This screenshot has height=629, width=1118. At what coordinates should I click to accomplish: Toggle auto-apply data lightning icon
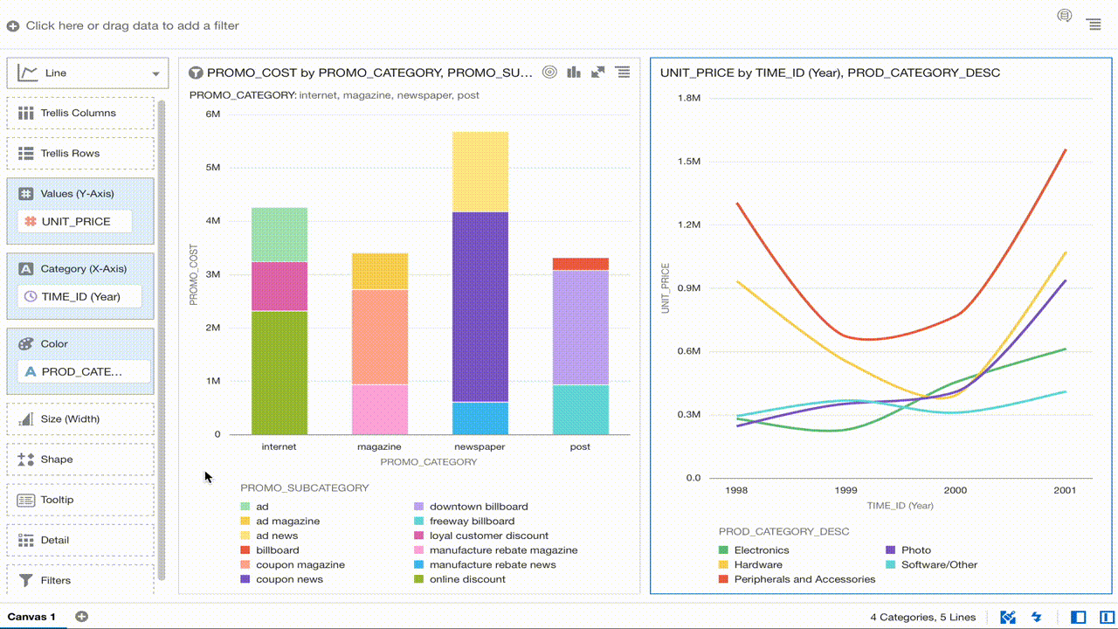[1037, 617]
